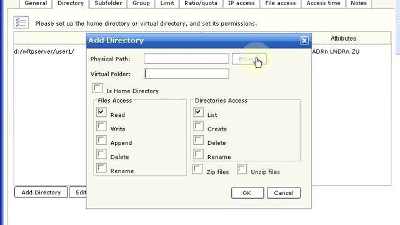Confirm with the OK button
Screen dimensions: 400x225
coord(247,193)
